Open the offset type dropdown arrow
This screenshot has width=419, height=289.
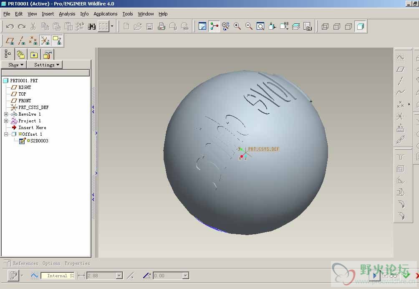(x=22, y=276)
